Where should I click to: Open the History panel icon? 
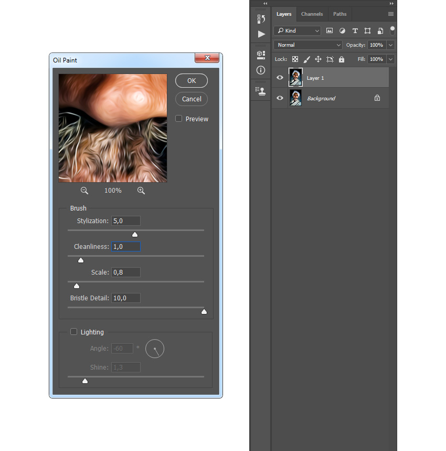pos(261,19)
